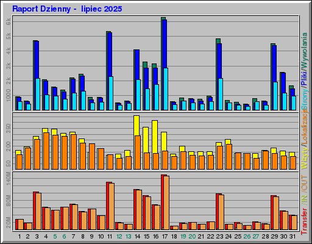This screenshot has height=244, width=312.
Task: Click the '350' y-axis label
Action: pos(9,129)
